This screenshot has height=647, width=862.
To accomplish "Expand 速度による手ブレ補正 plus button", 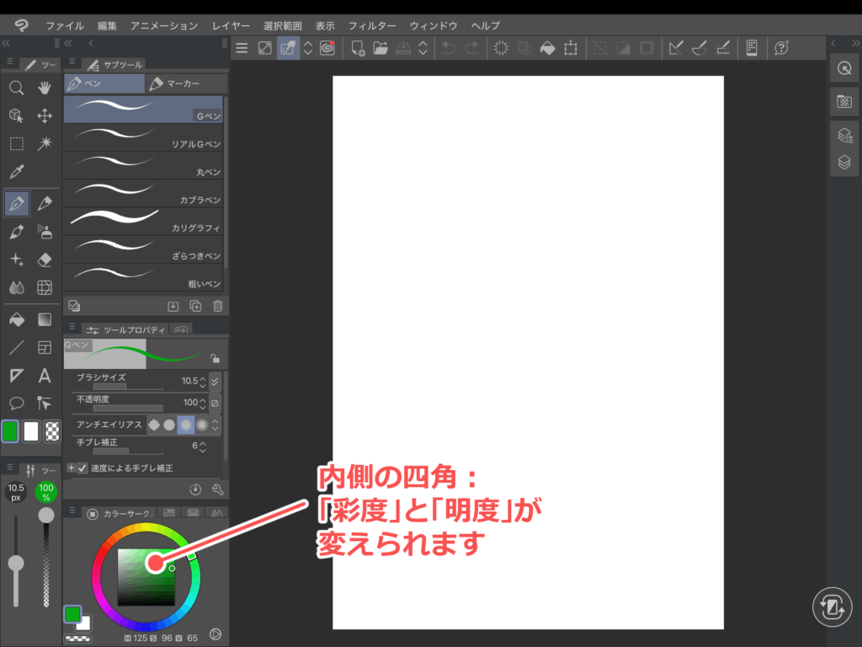I will 71,468.
